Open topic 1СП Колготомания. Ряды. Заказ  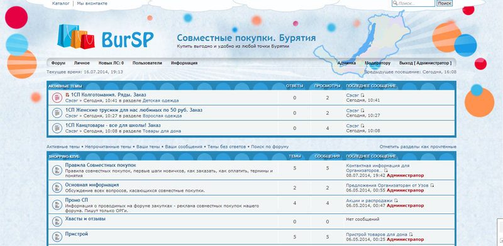108,95
